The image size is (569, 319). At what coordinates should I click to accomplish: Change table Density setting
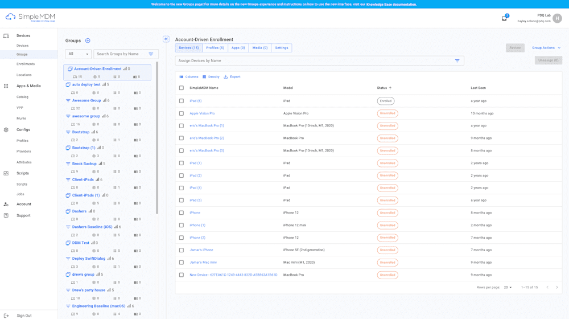point(211,77)
